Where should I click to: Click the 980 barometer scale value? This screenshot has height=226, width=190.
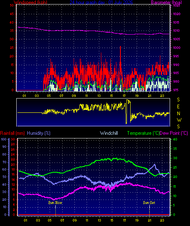point(177,81)
